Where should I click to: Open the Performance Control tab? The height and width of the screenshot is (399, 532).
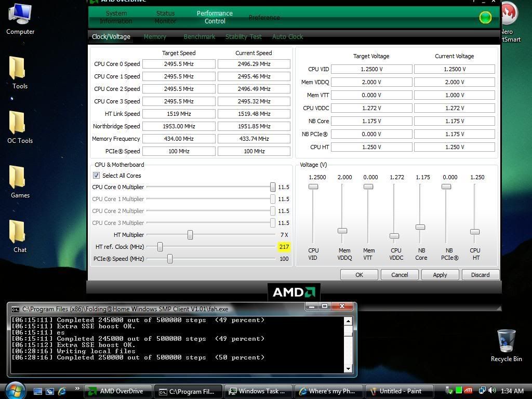(x=215, y=17)
